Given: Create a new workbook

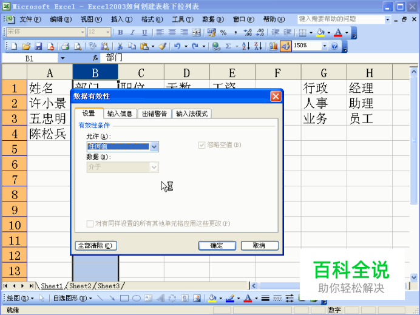Looking at the screenshot, I should pyautogui.click(x=14, y=46).
